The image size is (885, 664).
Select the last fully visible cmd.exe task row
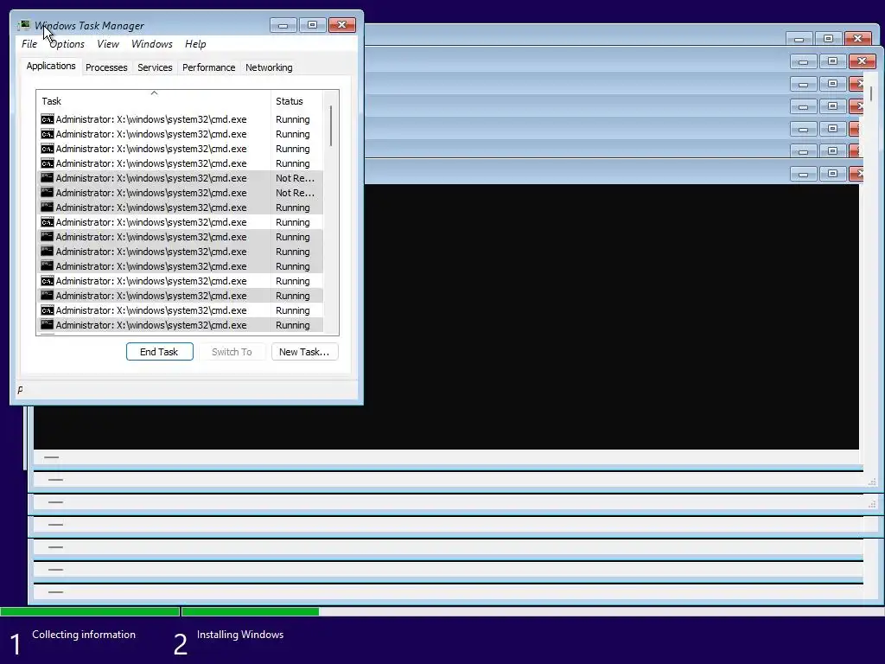click(181, 325)
